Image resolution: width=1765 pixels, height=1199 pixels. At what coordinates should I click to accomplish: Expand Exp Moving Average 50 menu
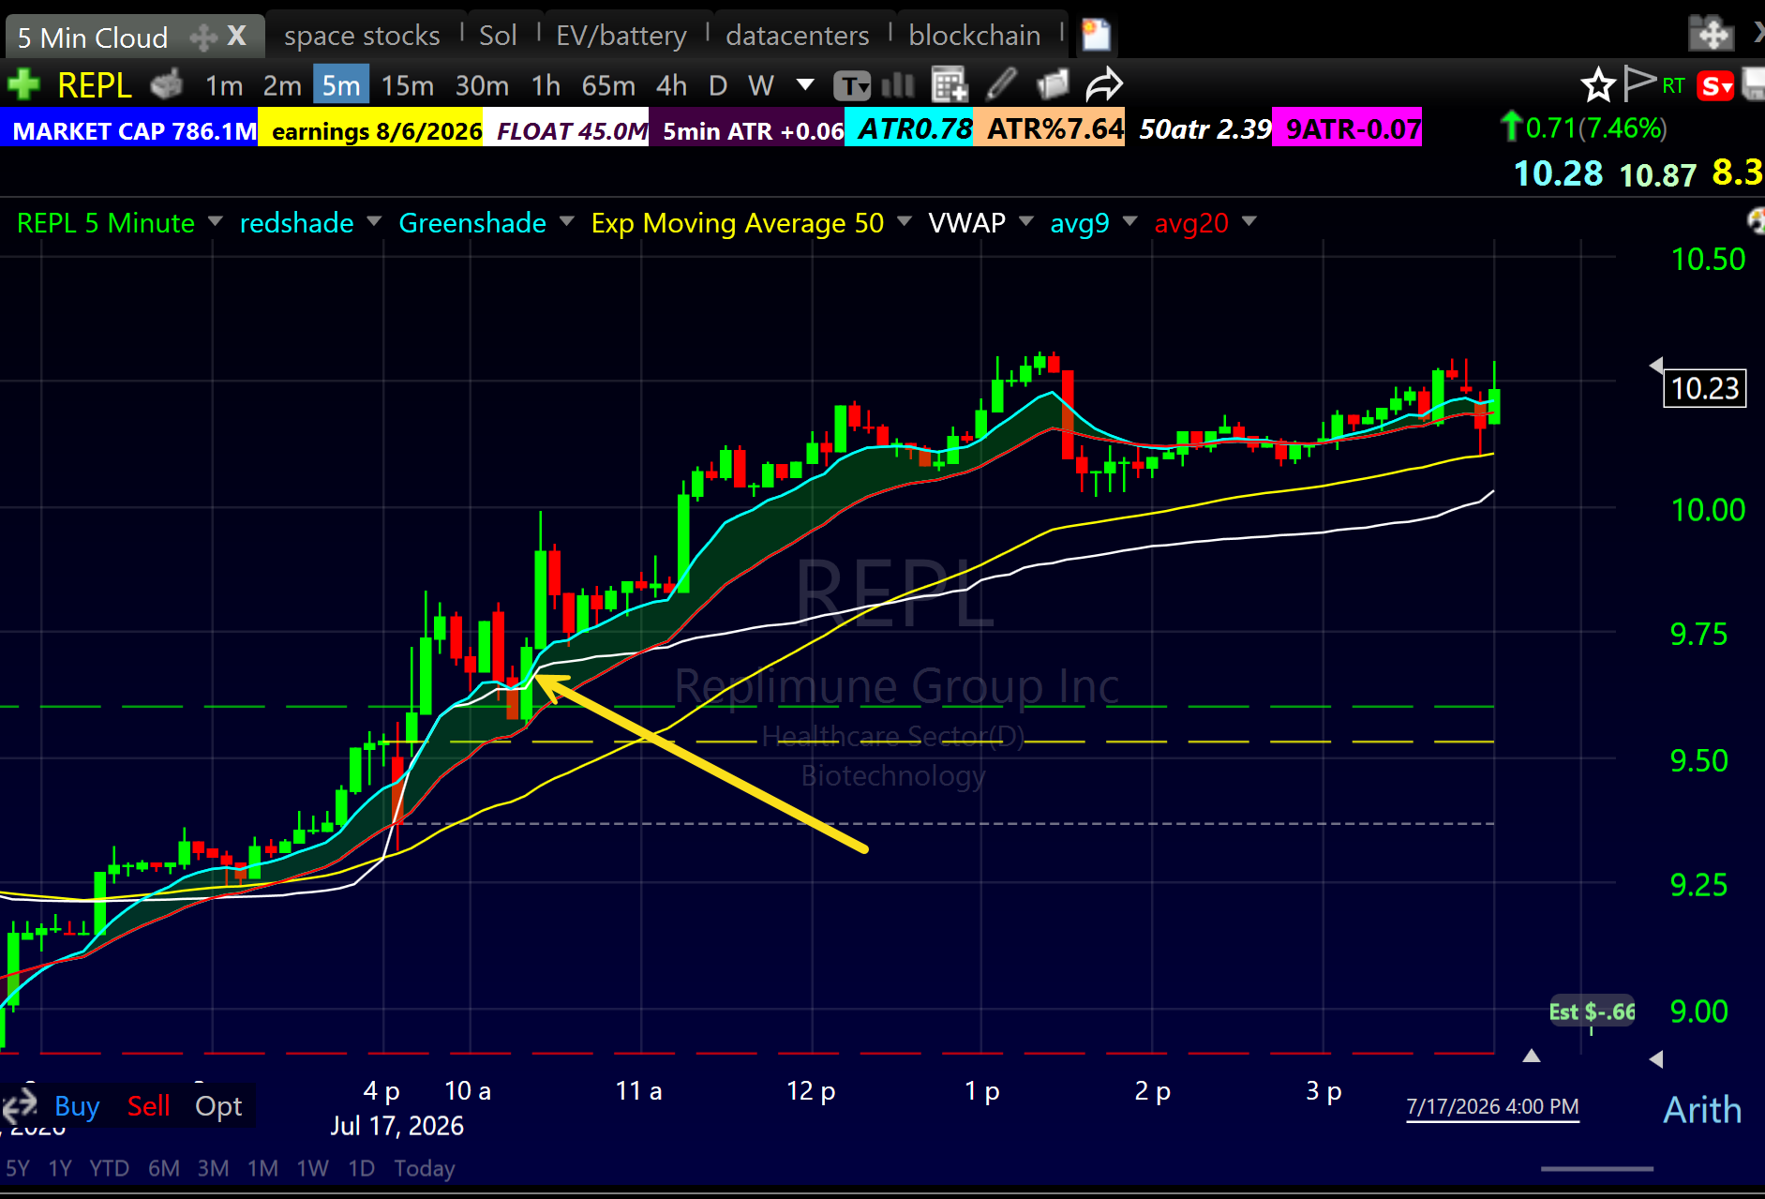[x=905, y=222]
